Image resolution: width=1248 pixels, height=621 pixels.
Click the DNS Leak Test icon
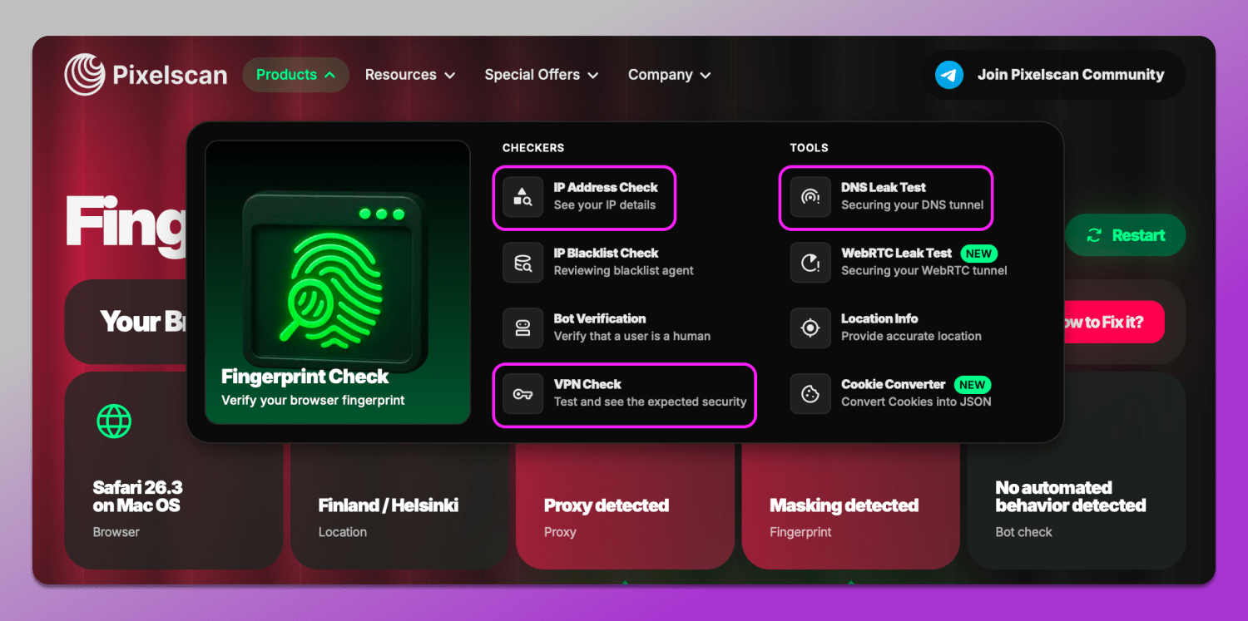click(x=810, y=197)
